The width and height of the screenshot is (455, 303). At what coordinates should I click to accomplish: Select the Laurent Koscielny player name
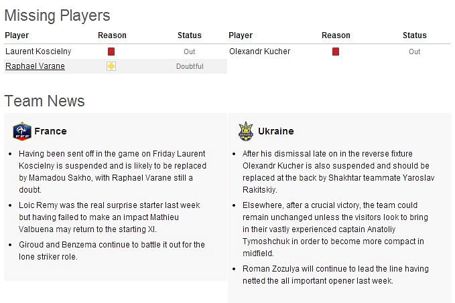38,52
